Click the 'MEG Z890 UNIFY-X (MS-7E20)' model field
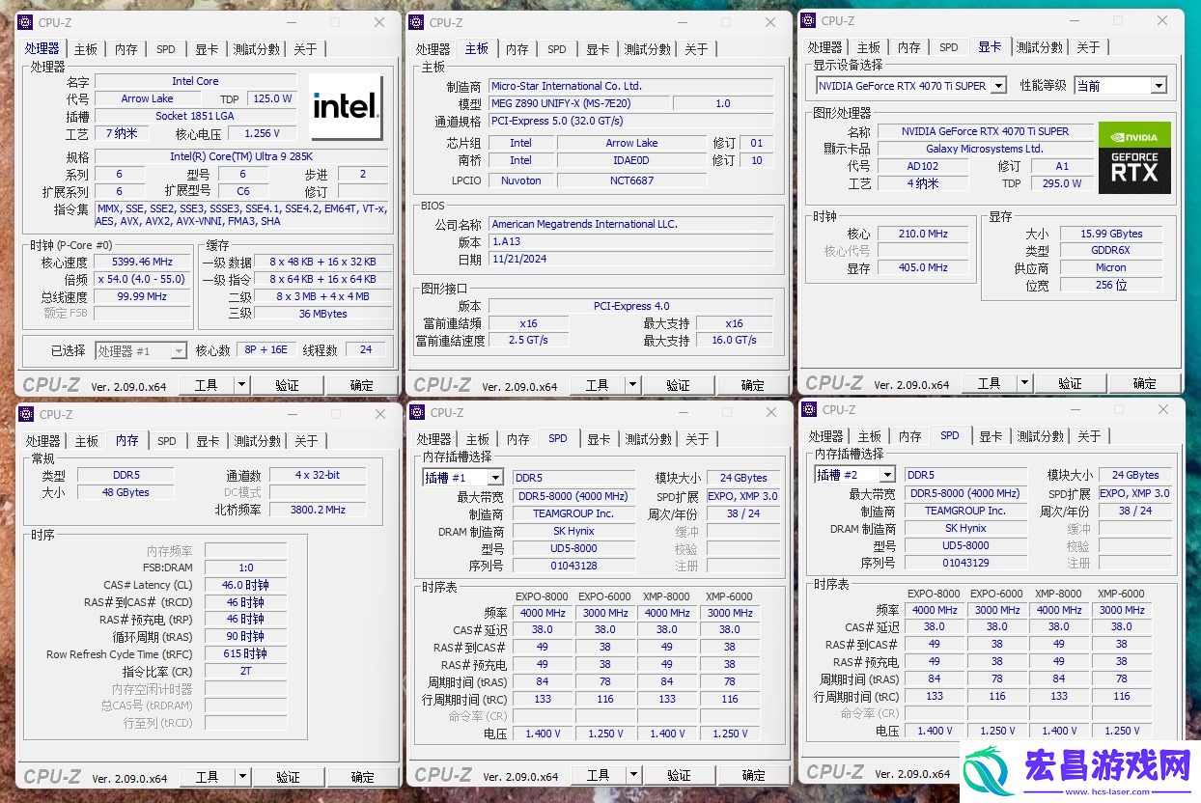Image resolution: width=1201 pixels, height=803 pixels. pyautogui.click(x=580, y=103)
